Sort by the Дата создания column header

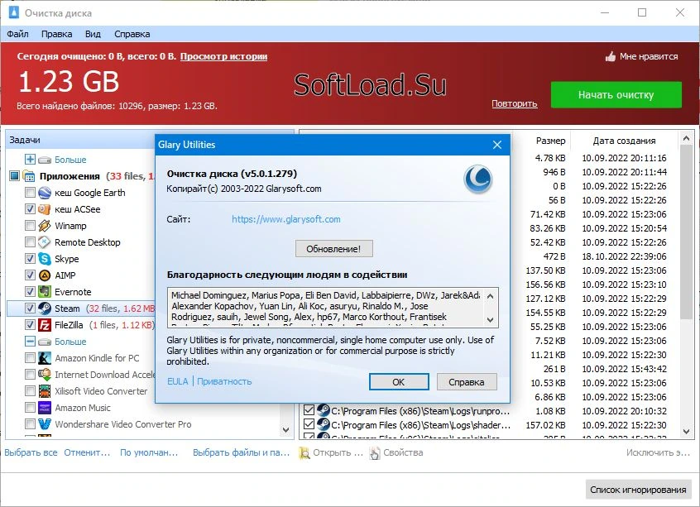pyautogui.click(x=624, y=141)
